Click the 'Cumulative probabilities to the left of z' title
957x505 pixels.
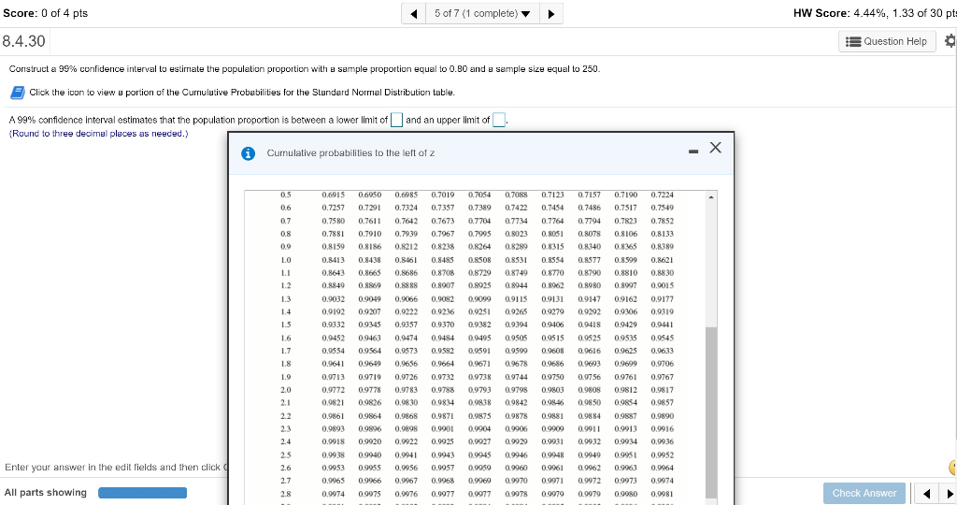point(350,153)
